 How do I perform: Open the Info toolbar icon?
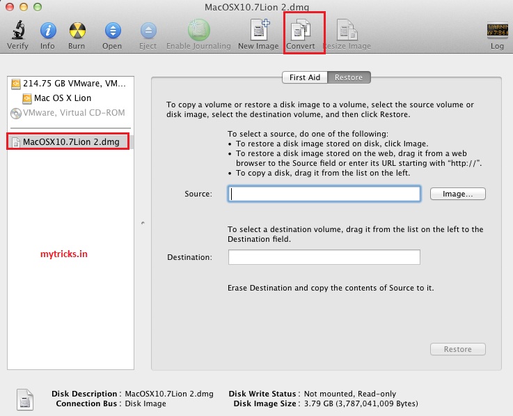[x=48, y=31]
